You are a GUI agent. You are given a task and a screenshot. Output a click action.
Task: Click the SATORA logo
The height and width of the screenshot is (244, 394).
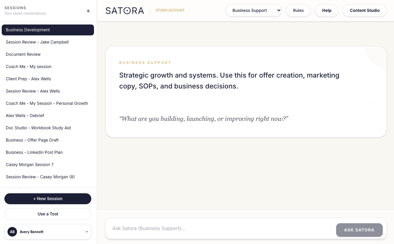tap(125, 11)
